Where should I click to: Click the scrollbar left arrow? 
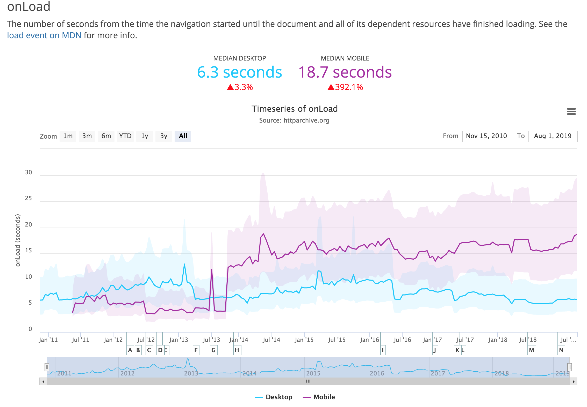[x=43, y=381]
